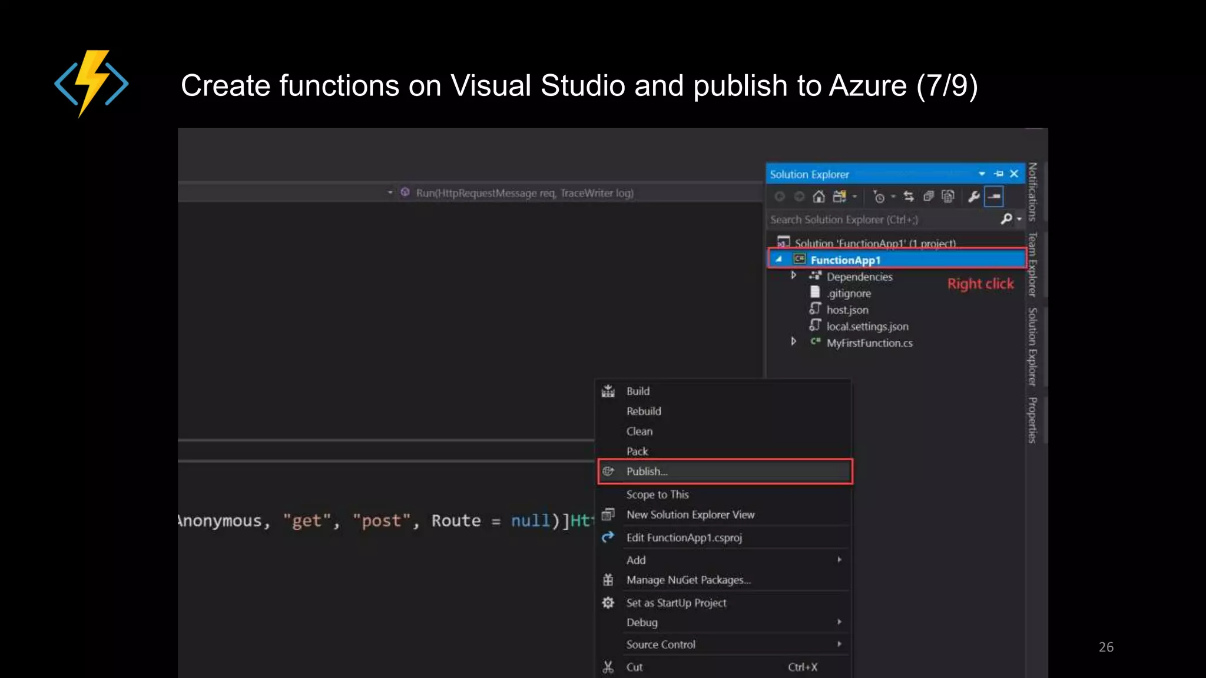Expand the MyFirstFunction.cs node
The image size is (1206, 678).
tap(794, 341)
